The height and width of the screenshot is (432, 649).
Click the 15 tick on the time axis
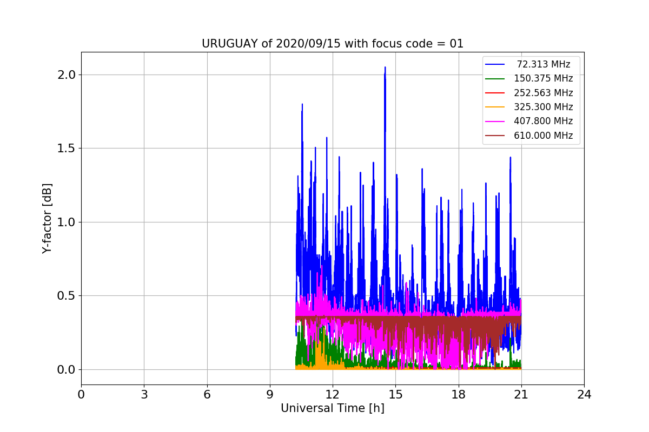click(395, 395)
